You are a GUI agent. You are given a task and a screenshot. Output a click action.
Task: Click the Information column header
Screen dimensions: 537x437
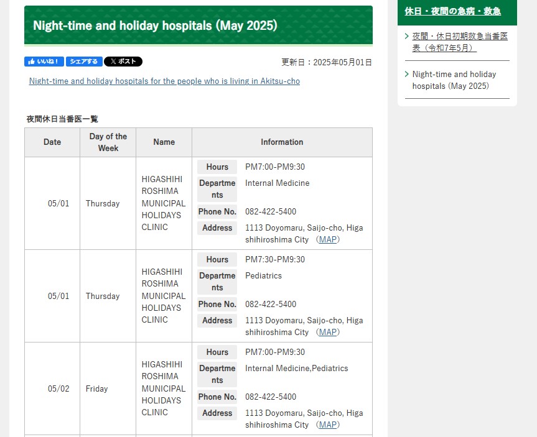[x=282, y=142]
